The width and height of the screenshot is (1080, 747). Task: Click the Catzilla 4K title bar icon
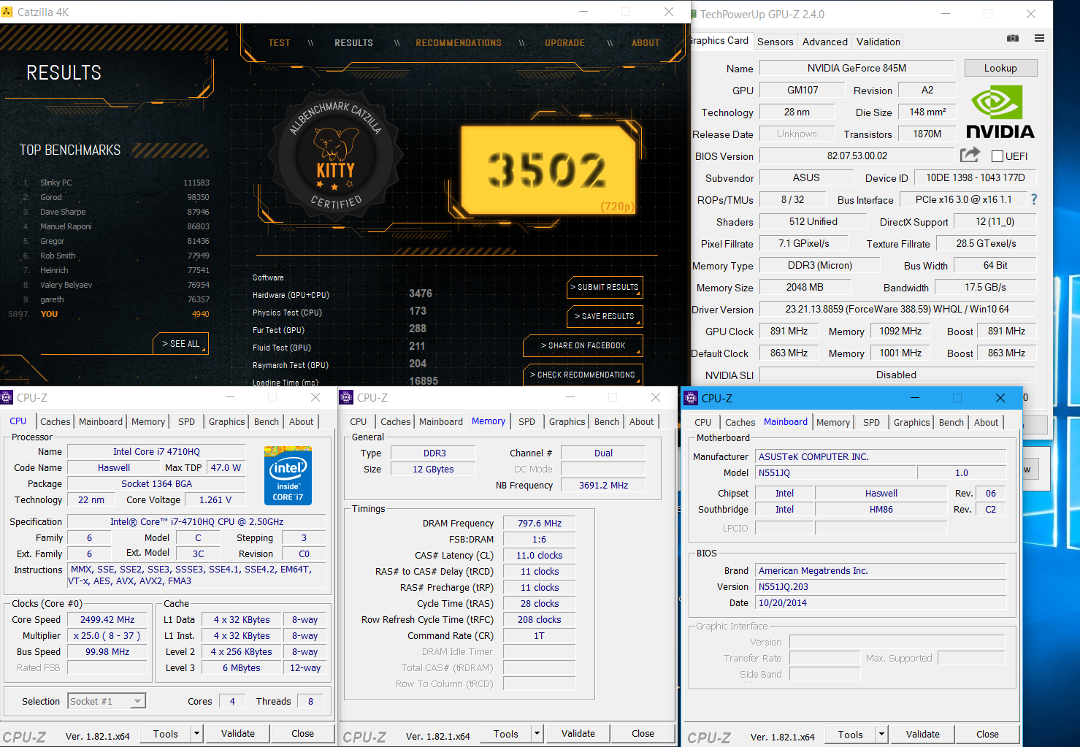point(7,12)
